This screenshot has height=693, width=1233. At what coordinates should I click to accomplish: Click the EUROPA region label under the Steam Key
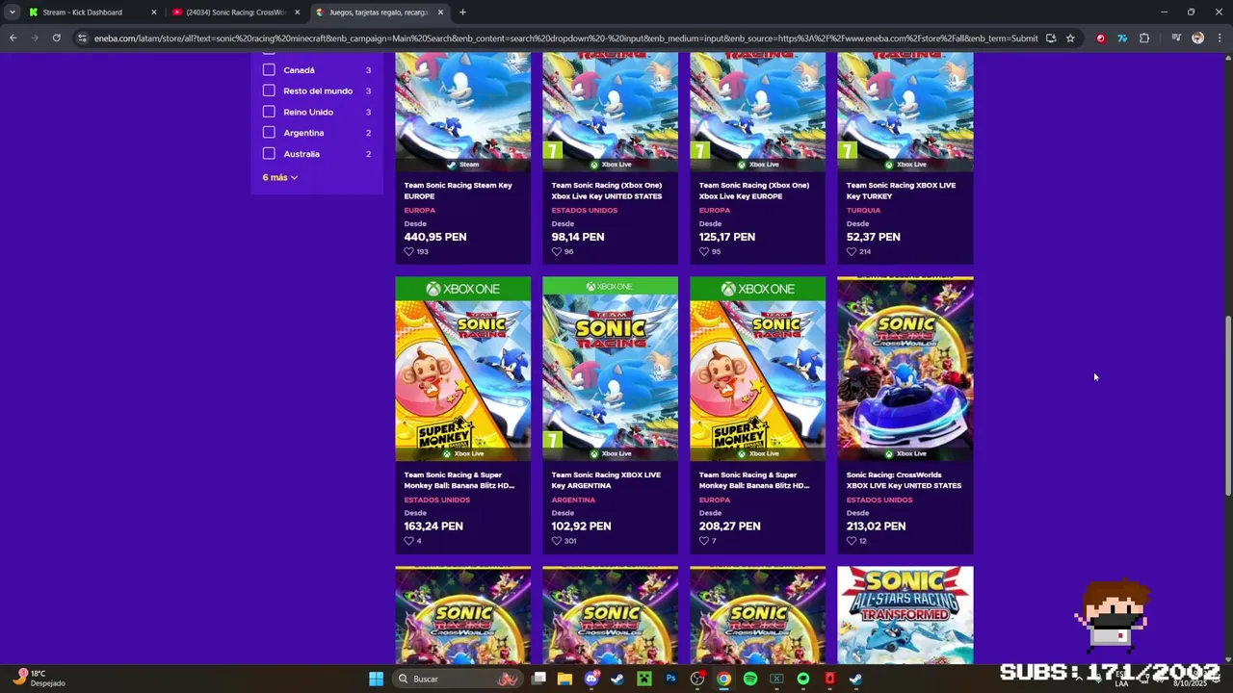click(420, 210)
